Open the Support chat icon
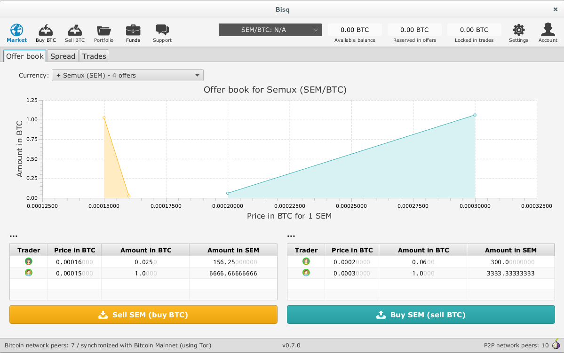Screen dimensions: 564x353 162,30
